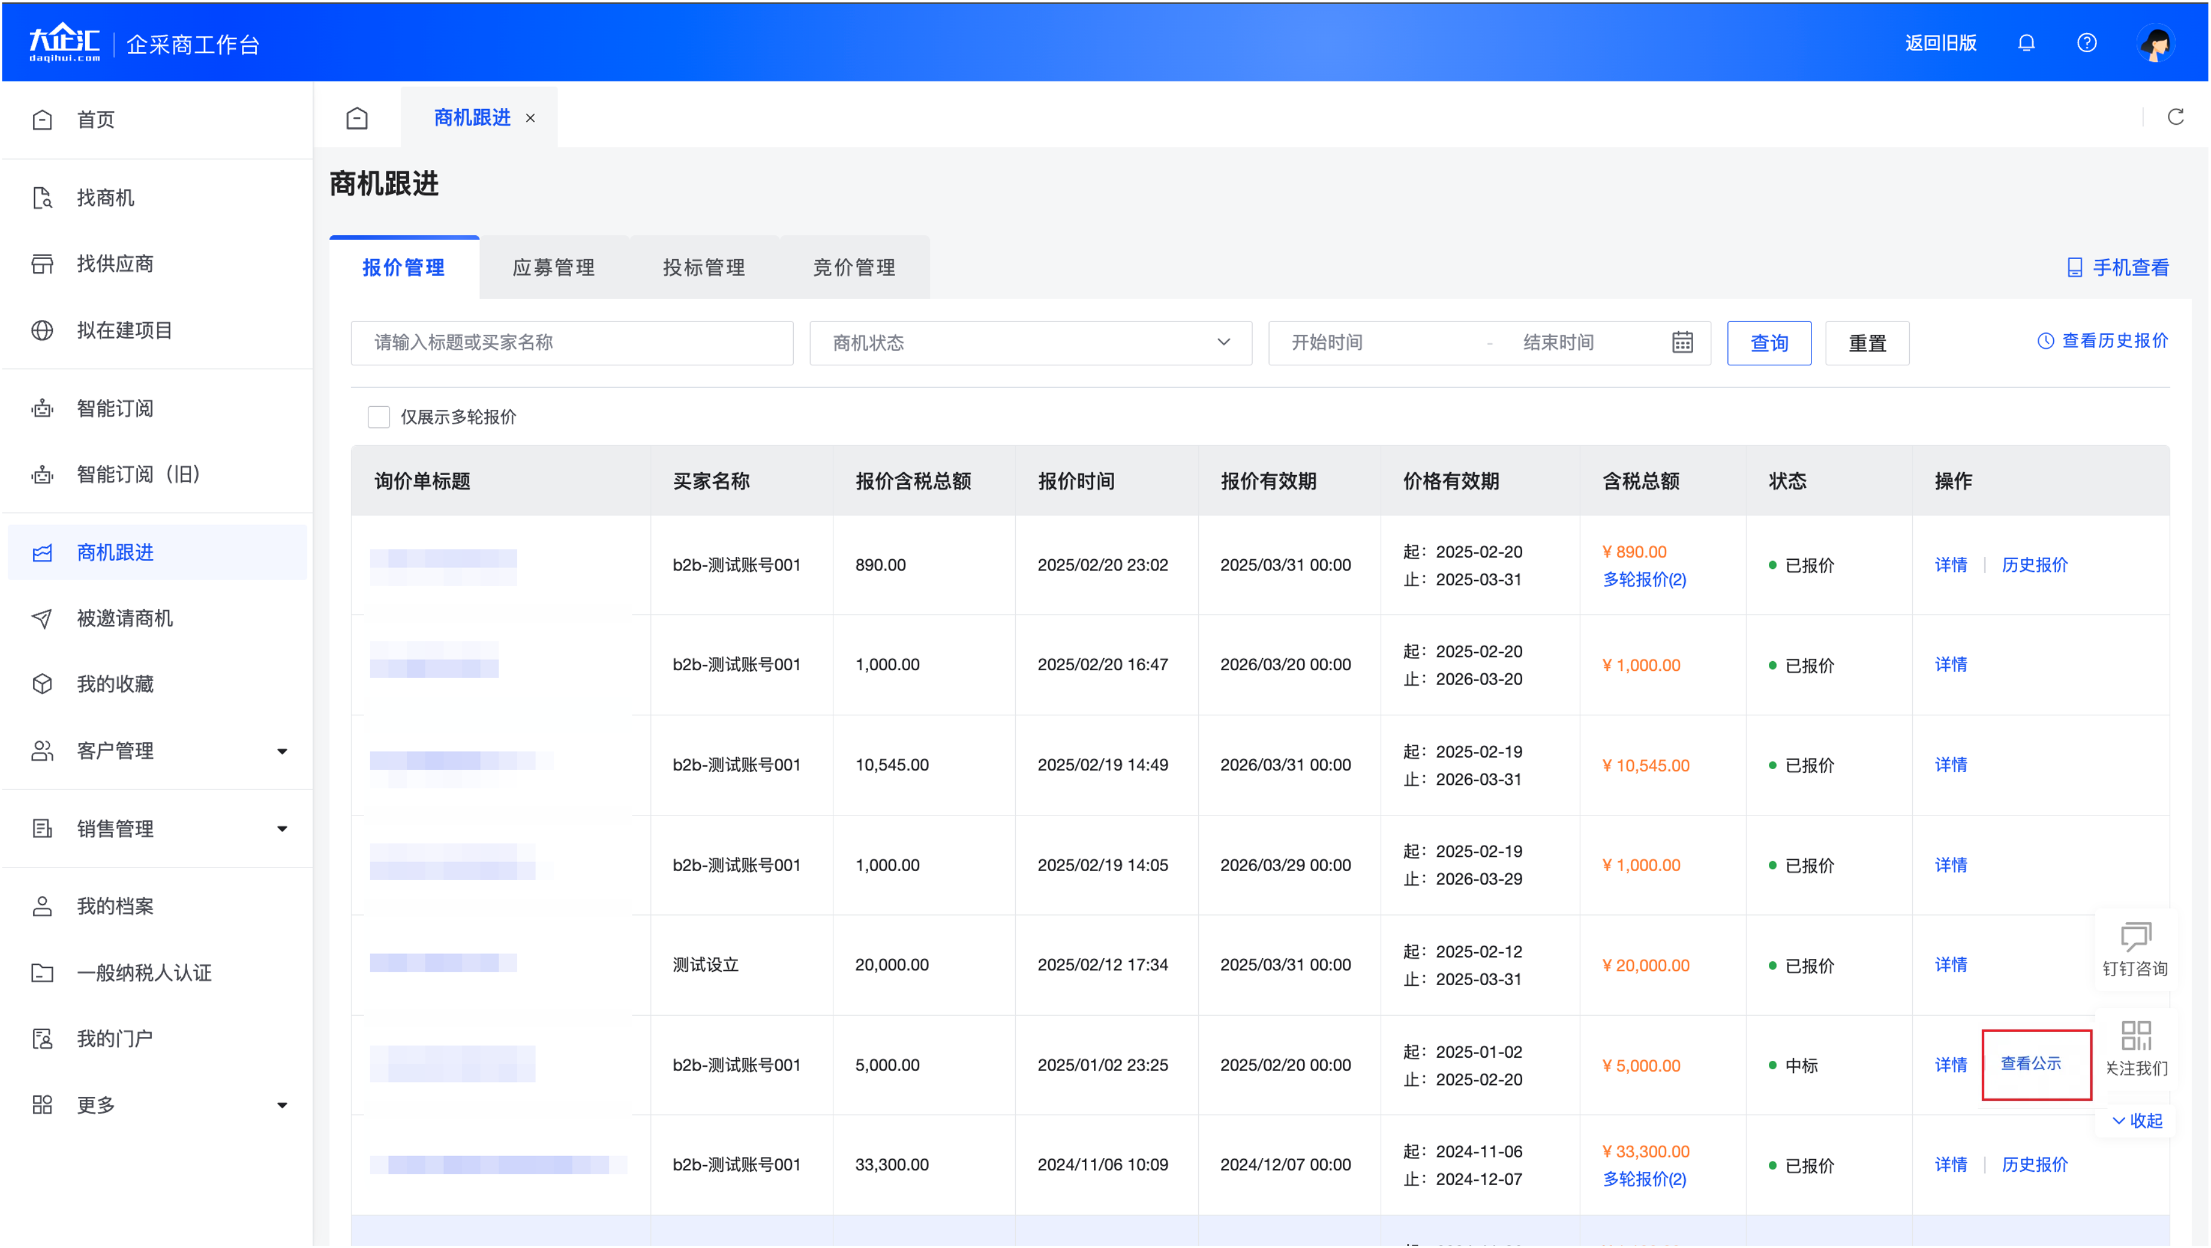Close the 商机跟进 tab
The width and height of the screenshot is (2211, 1248).
click(x=530, y=118)
